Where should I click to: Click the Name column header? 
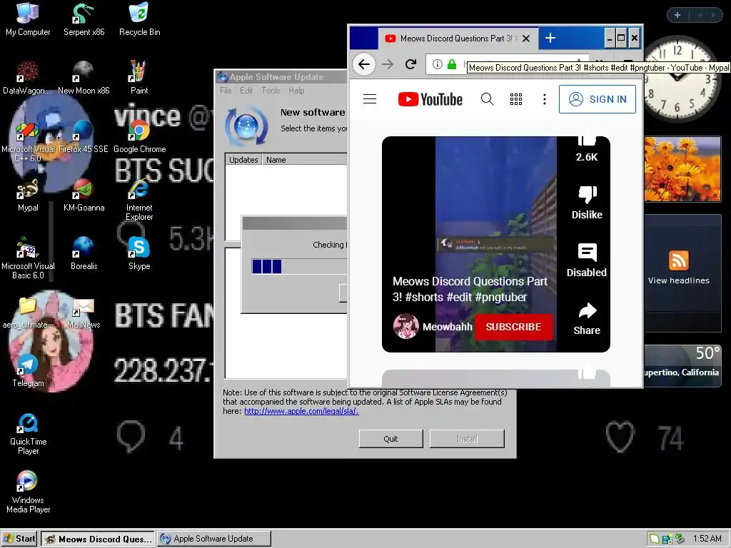[305, 159]
